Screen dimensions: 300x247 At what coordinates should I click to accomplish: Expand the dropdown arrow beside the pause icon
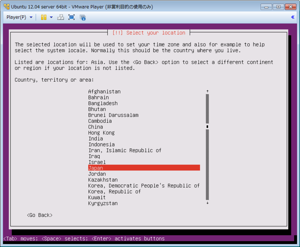click(51, 17)
